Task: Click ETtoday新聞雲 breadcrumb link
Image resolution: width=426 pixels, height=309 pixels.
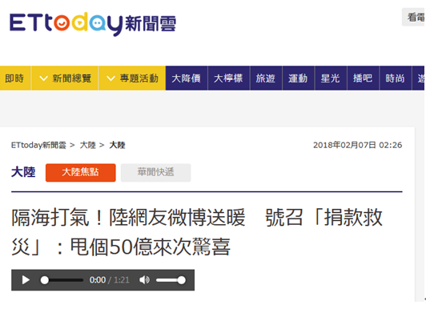Action: tap(38, 145)
